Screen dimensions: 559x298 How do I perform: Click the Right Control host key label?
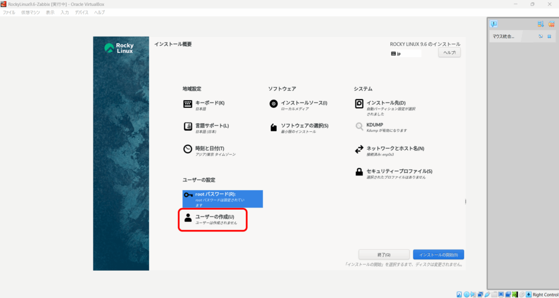545,294
